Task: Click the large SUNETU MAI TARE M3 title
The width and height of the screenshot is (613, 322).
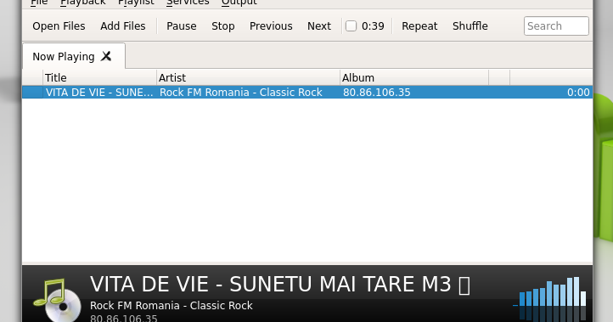Action: point(280,284)
